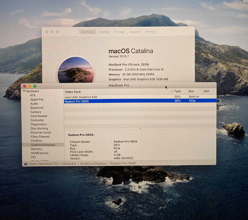Viewport: 248px width, 220px height.
Task: Collapse the Hardware tree section
Action: click(24, 91)
